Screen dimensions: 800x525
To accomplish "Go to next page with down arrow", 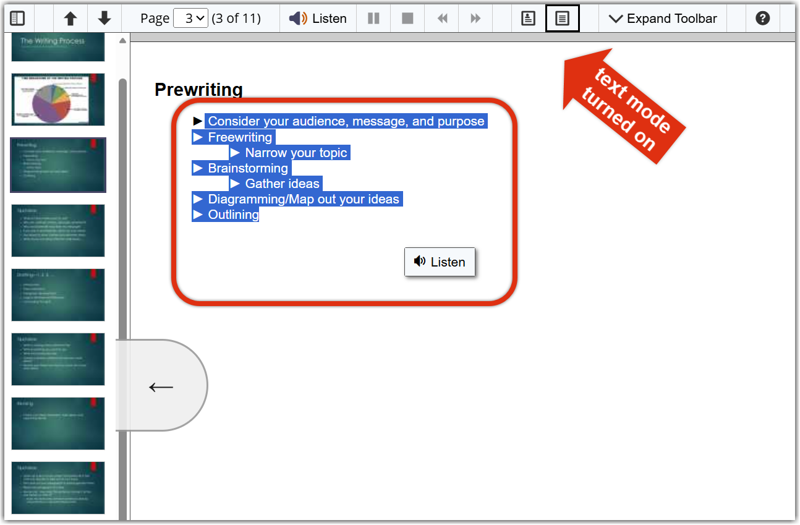I will pyautogui.click(x=104, y=19).
